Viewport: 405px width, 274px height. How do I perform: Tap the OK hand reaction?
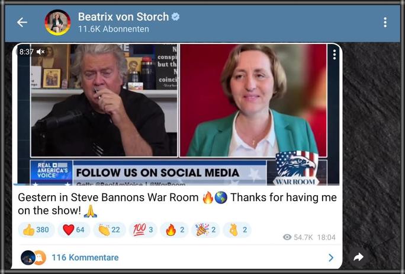[x=237, y=230]
